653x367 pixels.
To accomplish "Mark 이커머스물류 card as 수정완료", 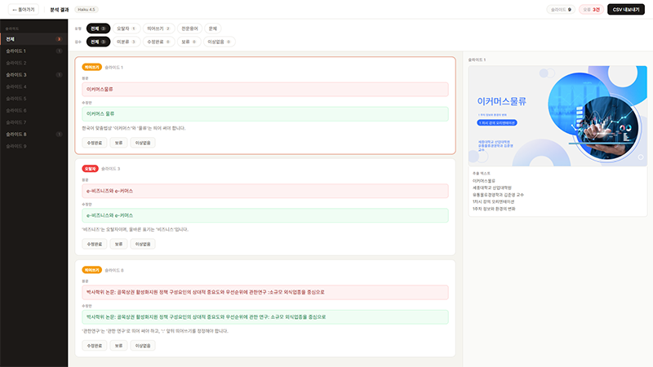I will [95, 143].
